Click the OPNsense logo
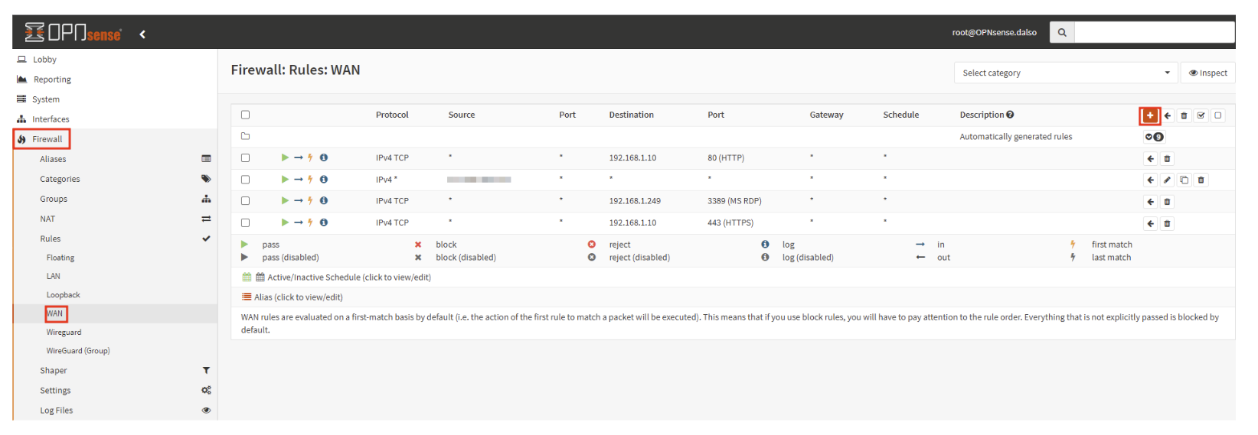The height and width of the screenshot is (435, 1258). (x=73, y=32)
